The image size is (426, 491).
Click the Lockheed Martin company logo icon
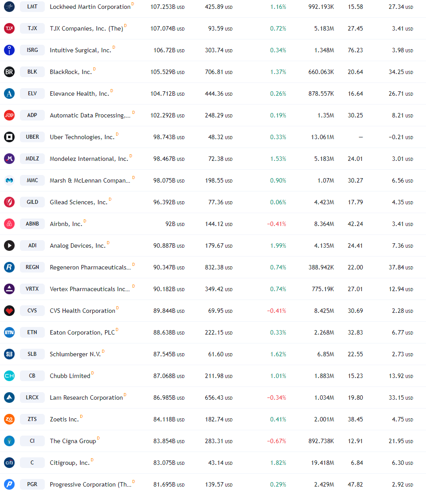9,7
